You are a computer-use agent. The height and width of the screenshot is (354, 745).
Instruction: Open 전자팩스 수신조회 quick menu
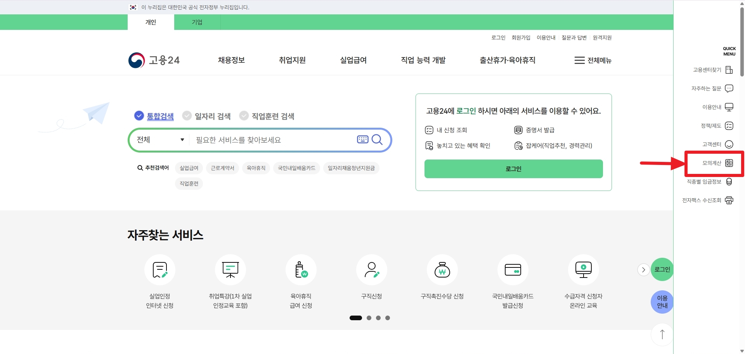click(x=708, y=200)
